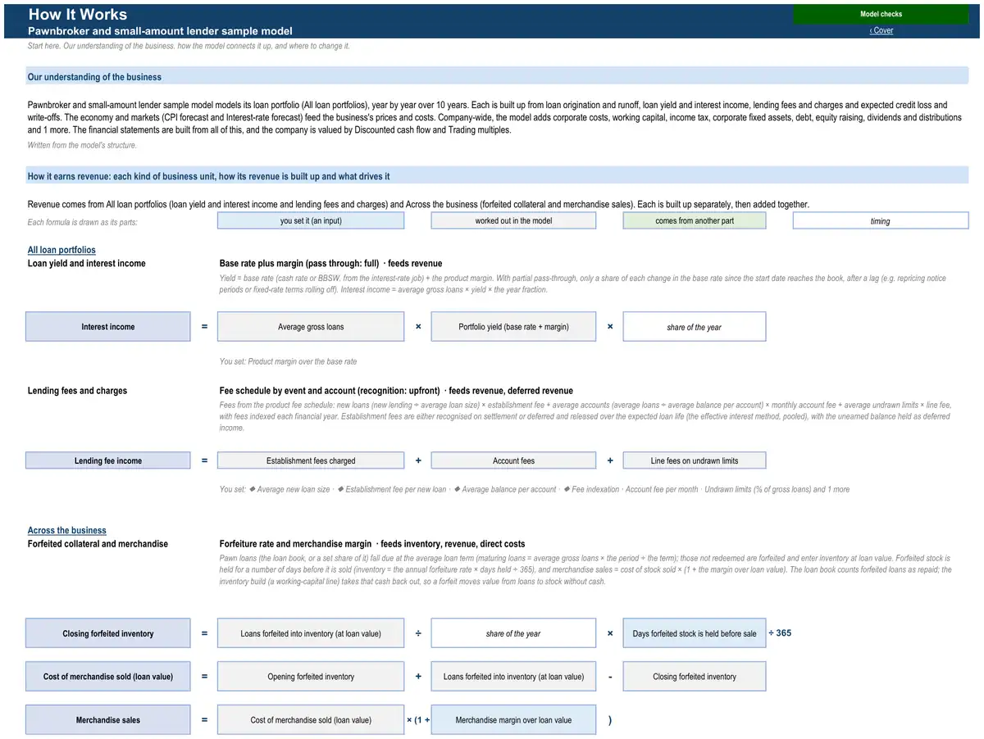Click 'share of the year' in Closing forfeited inventory row

click(513, 633)
